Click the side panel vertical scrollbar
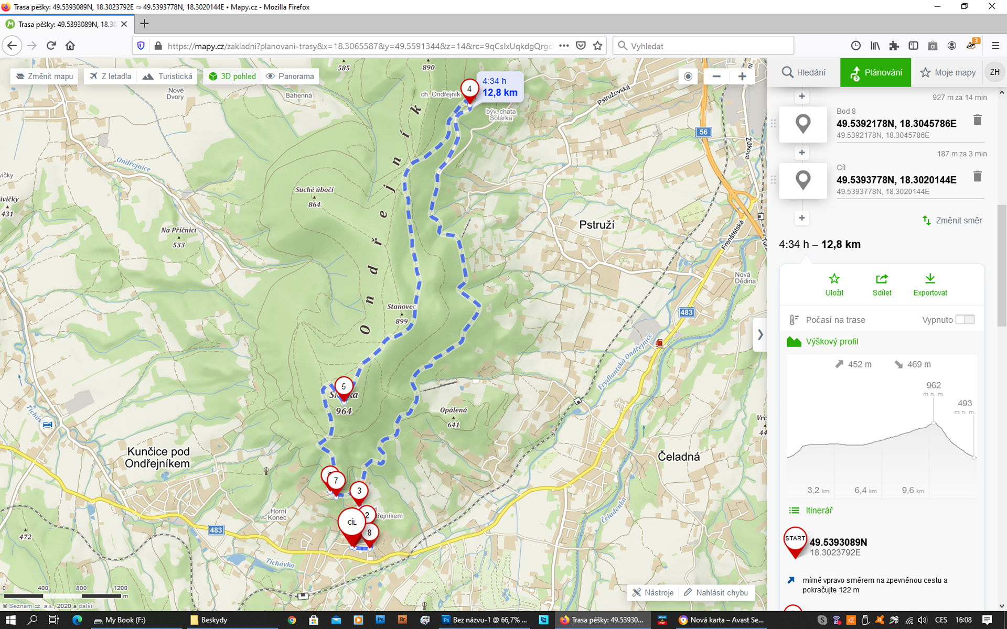 [x=1002, y=265]
